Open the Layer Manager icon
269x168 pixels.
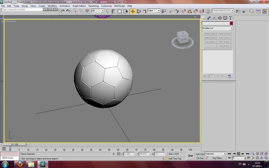(x=252, y=11)
